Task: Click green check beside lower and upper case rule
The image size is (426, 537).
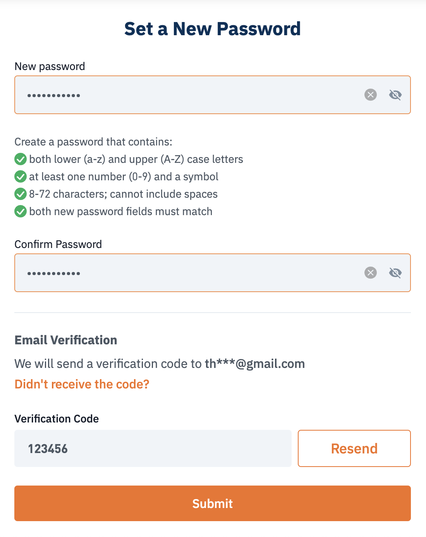Action: point(21,159)
